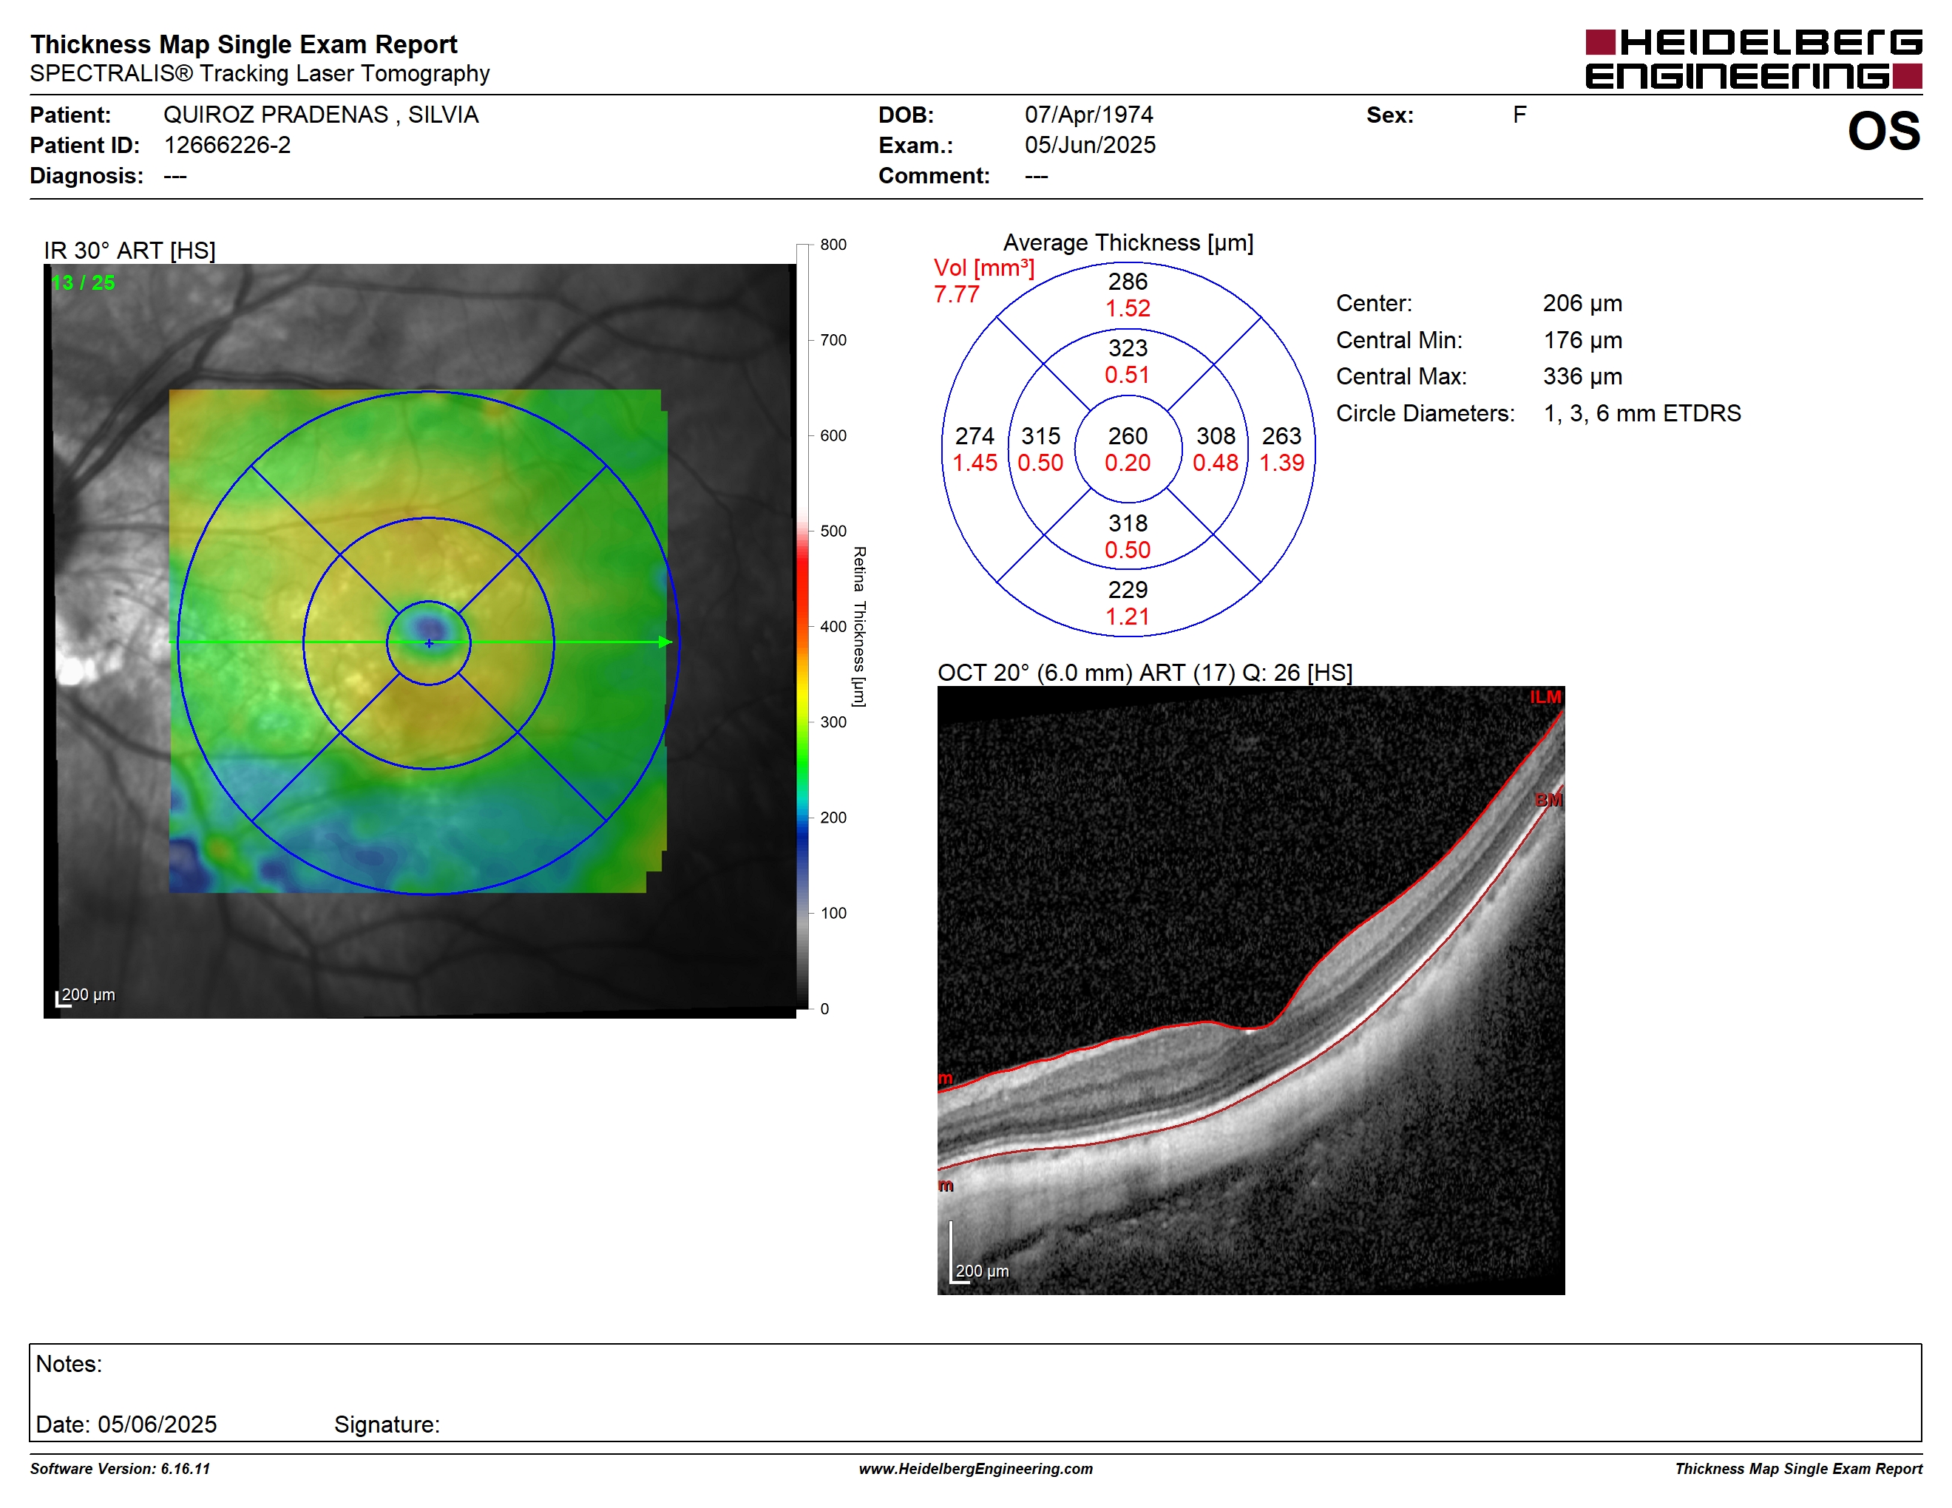Click Patient ID value 12666226-2

point(227,146)
